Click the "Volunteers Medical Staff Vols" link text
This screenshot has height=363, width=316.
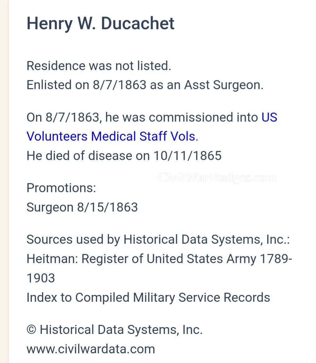click(111, 136)
